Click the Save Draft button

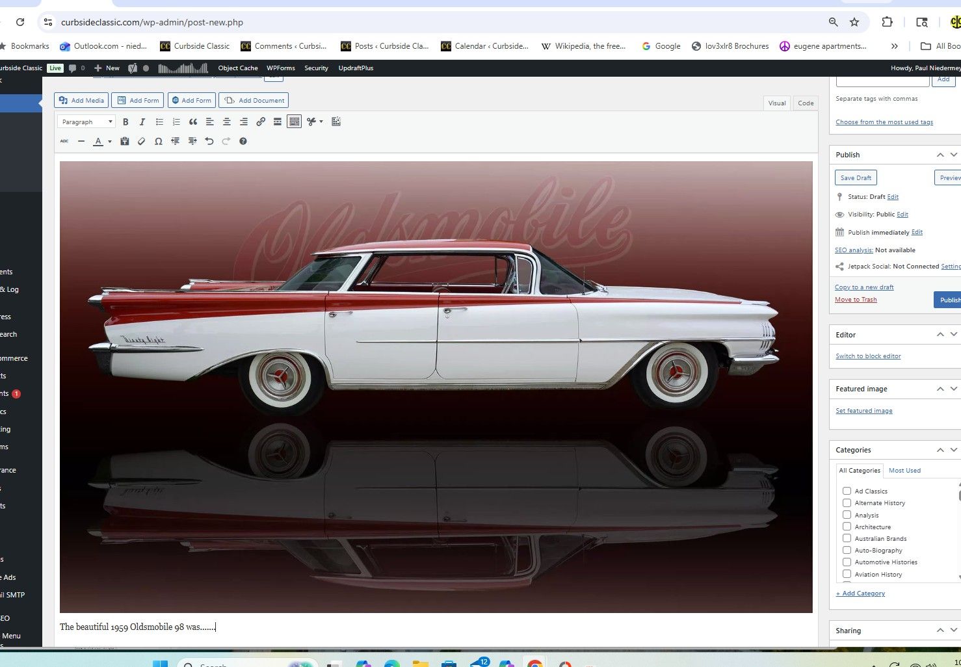[856, 177]
